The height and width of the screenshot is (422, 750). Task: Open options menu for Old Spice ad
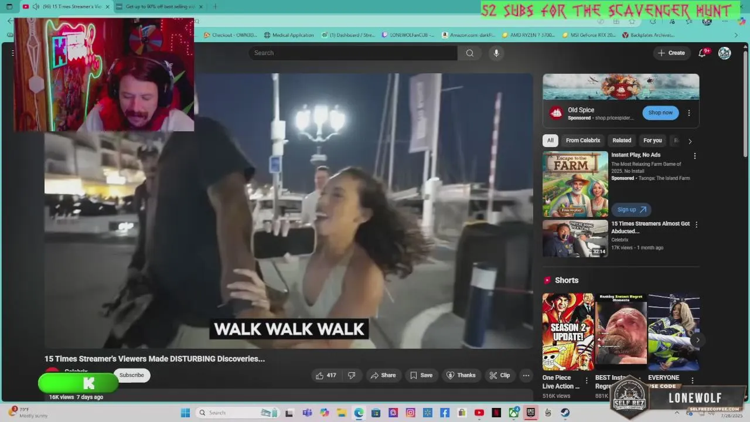[689, 113]
